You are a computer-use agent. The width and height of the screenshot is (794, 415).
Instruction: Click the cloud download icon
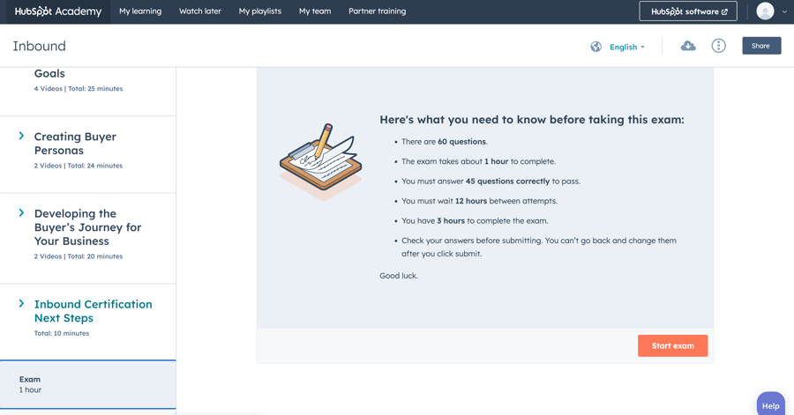coord(687,46)
